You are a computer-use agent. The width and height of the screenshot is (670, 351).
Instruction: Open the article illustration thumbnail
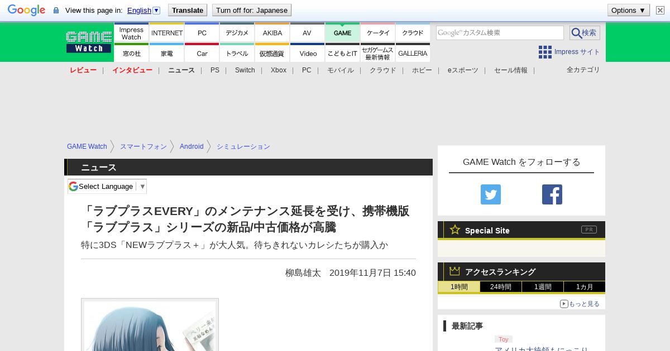pos(150,325)
